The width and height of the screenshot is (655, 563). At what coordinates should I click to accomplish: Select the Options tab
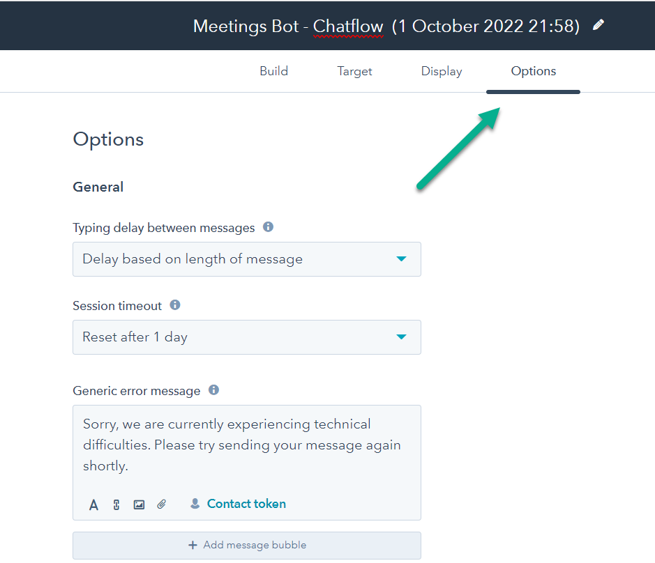tap(533, 70)
